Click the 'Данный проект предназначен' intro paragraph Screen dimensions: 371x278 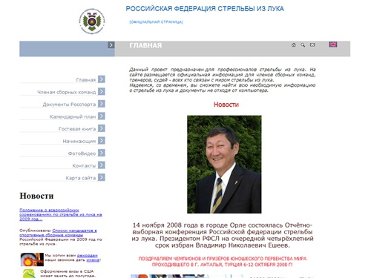[x=223, y=80]
